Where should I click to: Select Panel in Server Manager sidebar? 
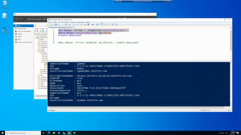click(24, 26)
